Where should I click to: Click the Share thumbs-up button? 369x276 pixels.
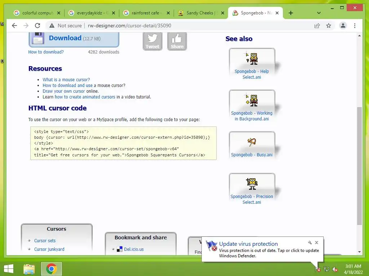coord(177,41)
